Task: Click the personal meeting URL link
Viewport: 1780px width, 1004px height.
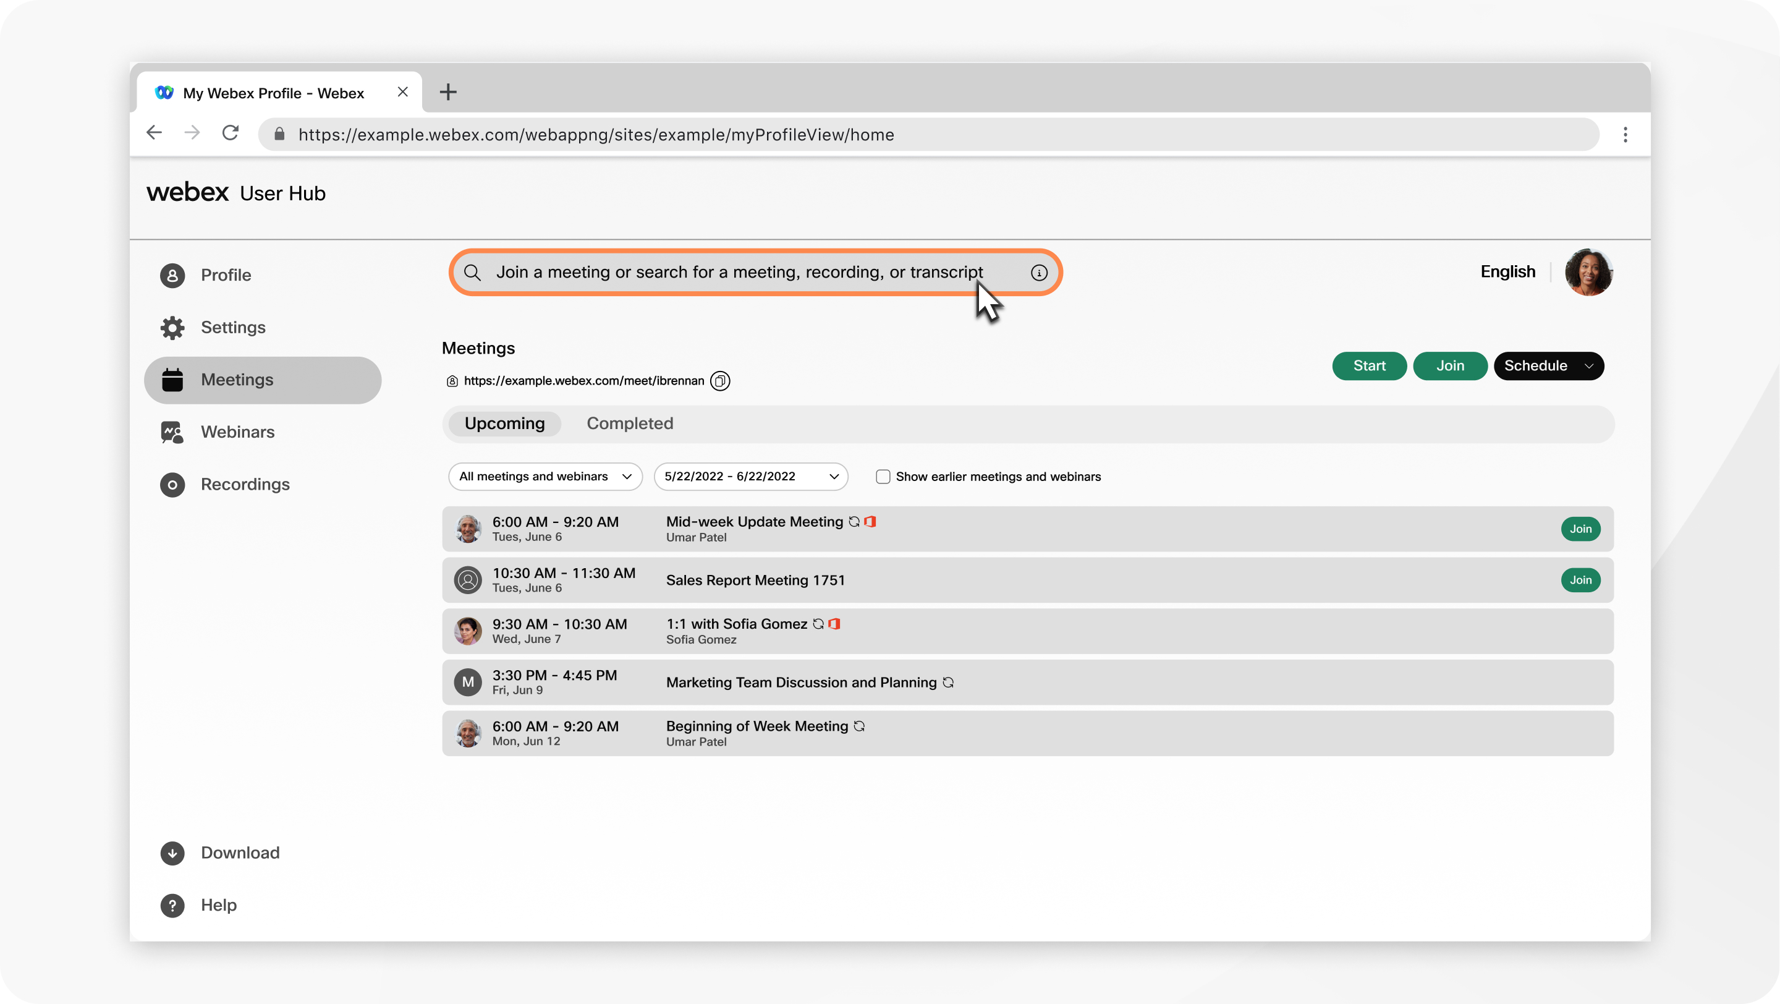Action: pos(584,379)
